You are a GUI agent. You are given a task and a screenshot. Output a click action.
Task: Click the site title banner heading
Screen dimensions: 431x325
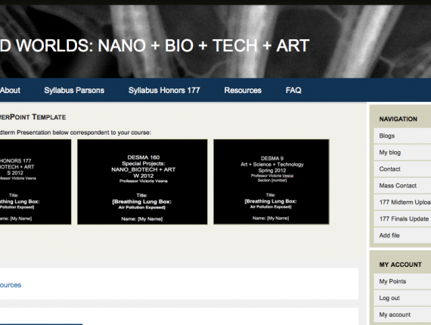click(x=155, y=45)
